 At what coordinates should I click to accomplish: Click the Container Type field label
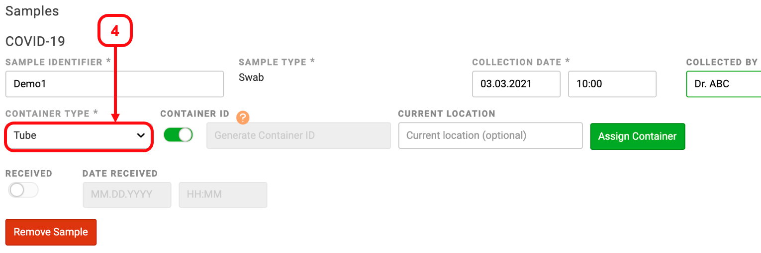click(51, 114)
